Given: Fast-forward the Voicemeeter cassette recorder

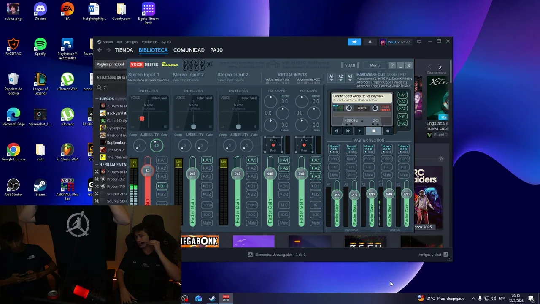Looking at the screenshot, I should point(348,131).
